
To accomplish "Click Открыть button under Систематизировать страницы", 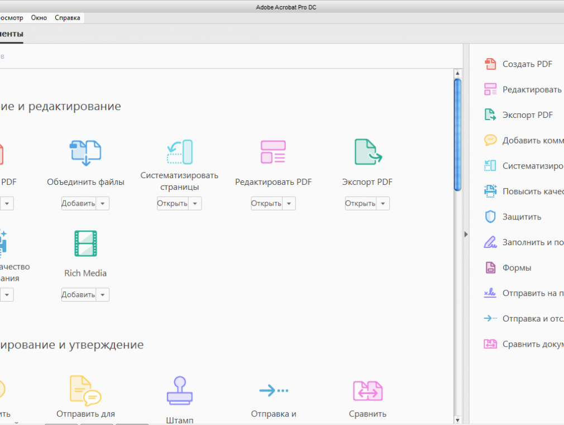I will tap(173, 204).
